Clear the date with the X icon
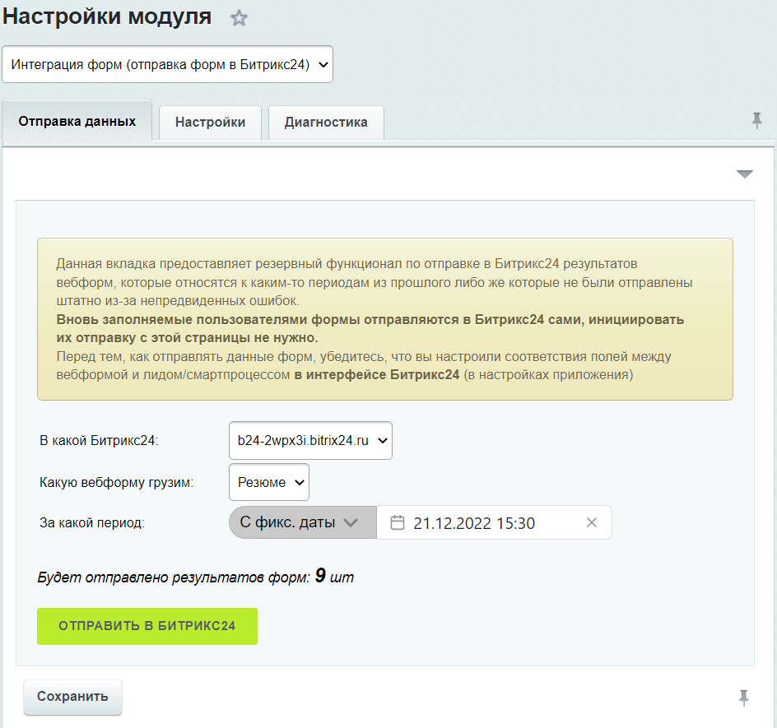This screenshot has width=777, height=728. [x=591, y=522]
